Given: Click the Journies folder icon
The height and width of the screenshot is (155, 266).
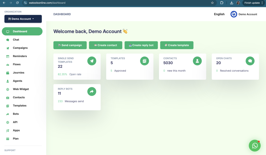Looking at the screenshot, I should click(8, 73).
